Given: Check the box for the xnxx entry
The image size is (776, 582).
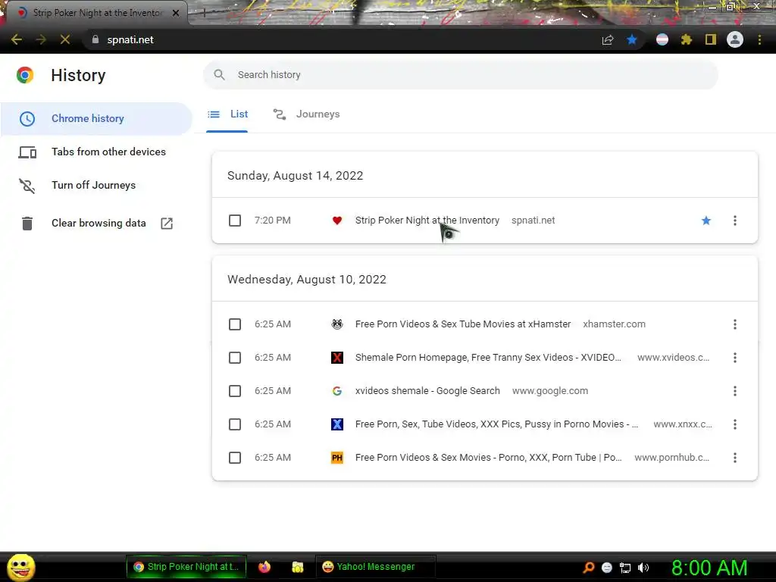Looking at the screenshot, I should [235, 424].
